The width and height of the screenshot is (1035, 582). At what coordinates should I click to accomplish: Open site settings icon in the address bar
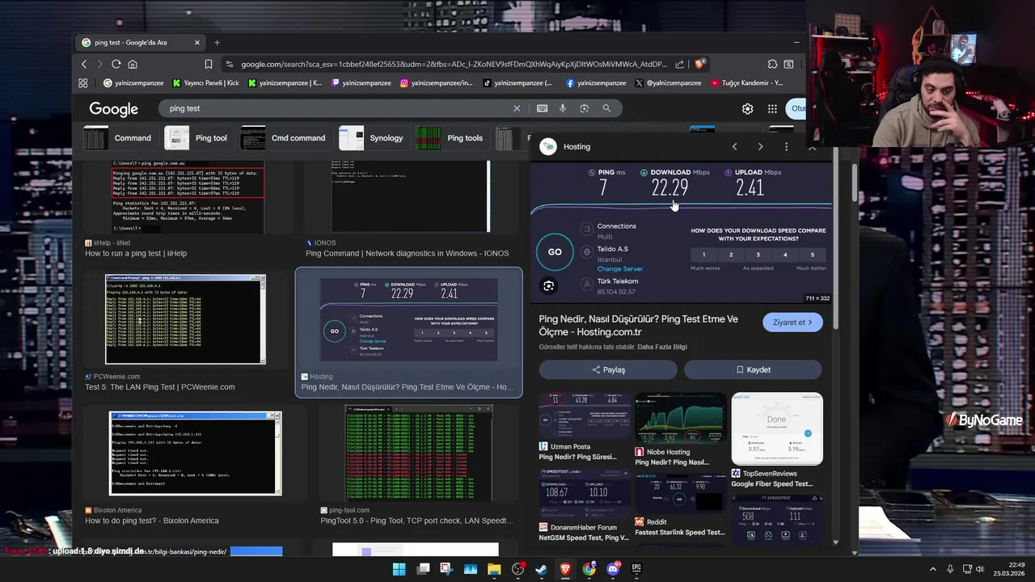click(230, 64)
